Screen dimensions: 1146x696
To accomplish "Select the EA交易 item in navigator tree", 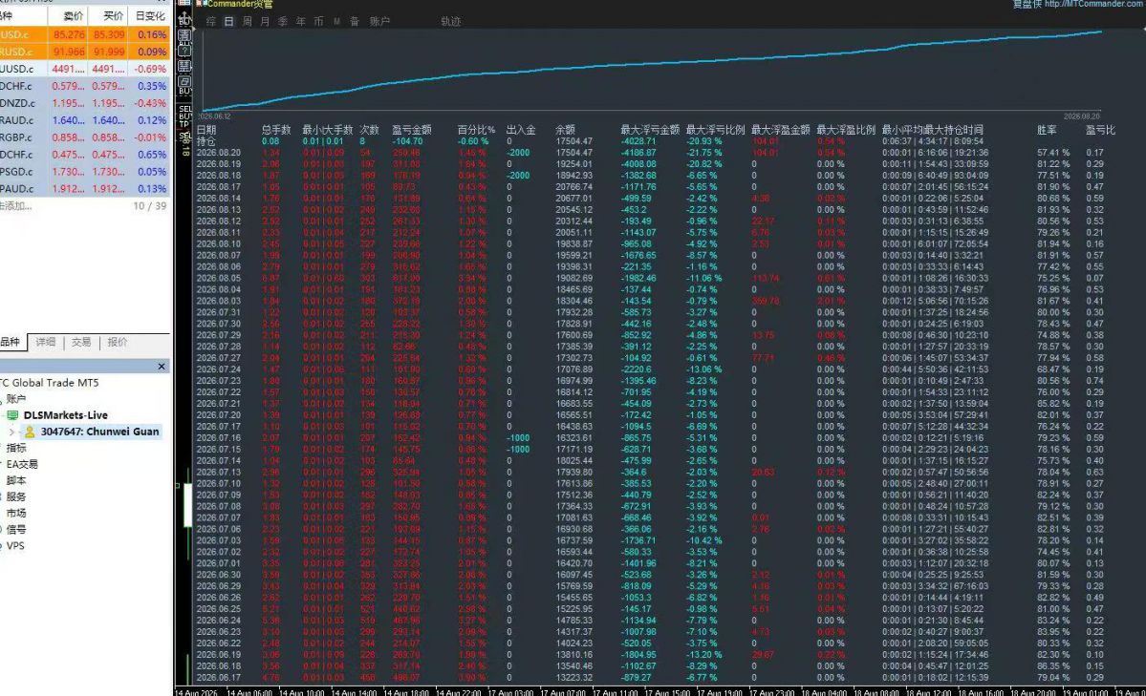I will coord(22,465).
